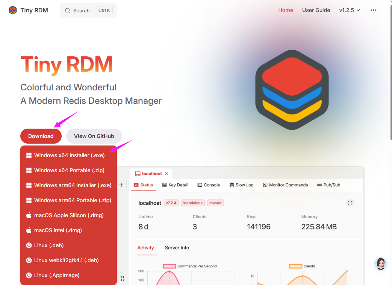This screenshot has width=392, height=285.
Task: Click the v7.2.4 version tag
Action: tap(171, 203)
